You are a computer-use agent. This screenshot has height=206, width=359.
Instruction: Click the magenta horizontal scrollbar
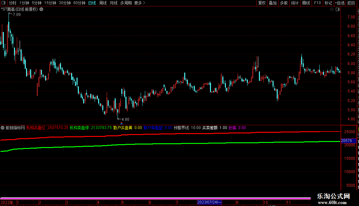(x=155, y=198)
